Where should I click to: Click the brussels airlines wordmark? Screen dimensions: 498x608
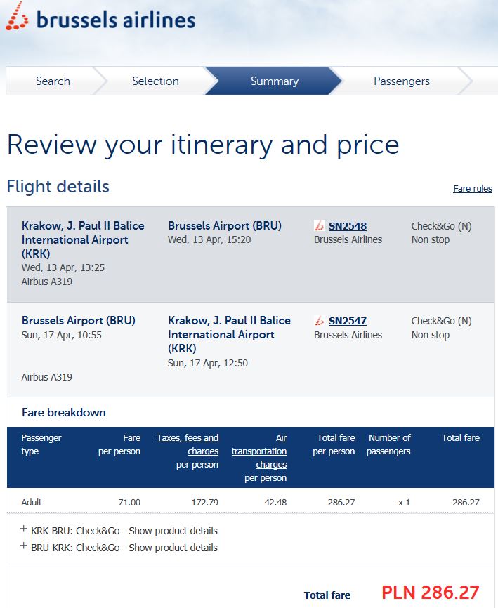point(116,20)
